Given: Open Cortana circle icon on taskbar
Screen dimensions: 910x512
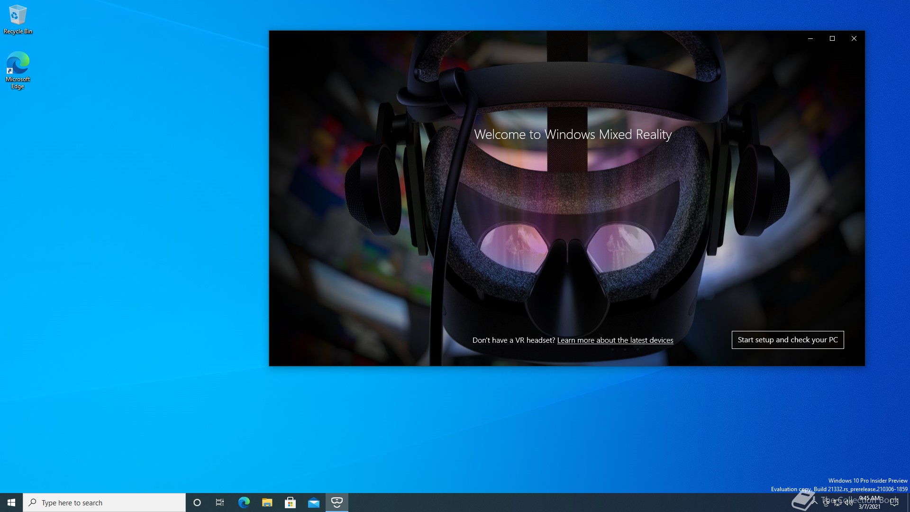Looking at the screenshot, I should point(197,503).
